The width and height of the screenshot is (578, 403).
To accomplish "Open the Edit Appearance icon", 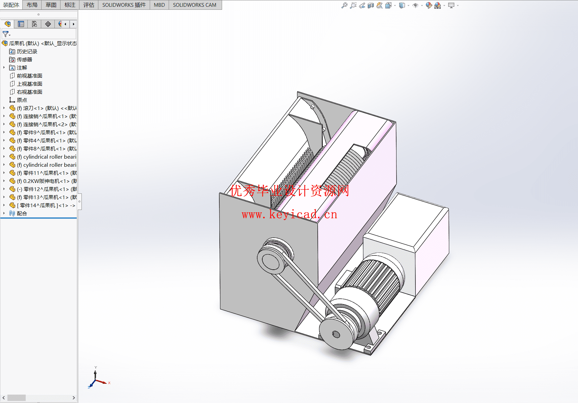I will click(429, 5).
